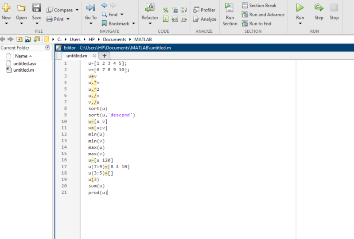Image resolution: width=354 pixels, height=239 pixels.
Task: Click the New file plus icon
Action: click(x=6, y=8)
